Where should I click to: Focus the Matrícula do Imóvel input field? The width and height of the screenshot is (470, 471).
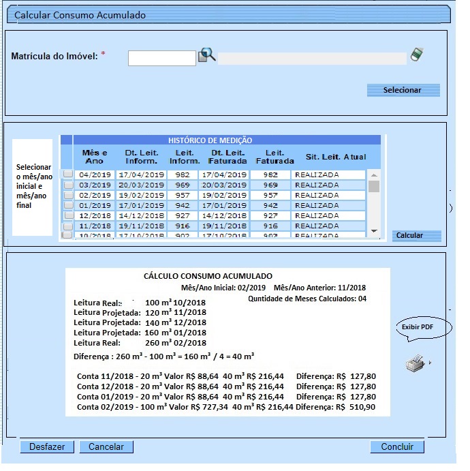[162, 59]
